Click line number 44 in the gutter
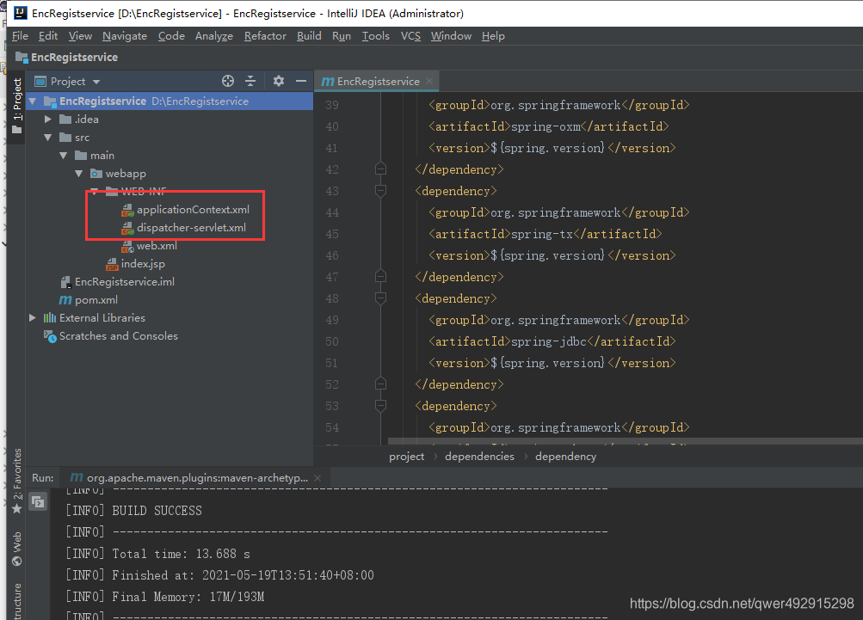This screenshot has height=620, width=863. [x=332, y=212]
